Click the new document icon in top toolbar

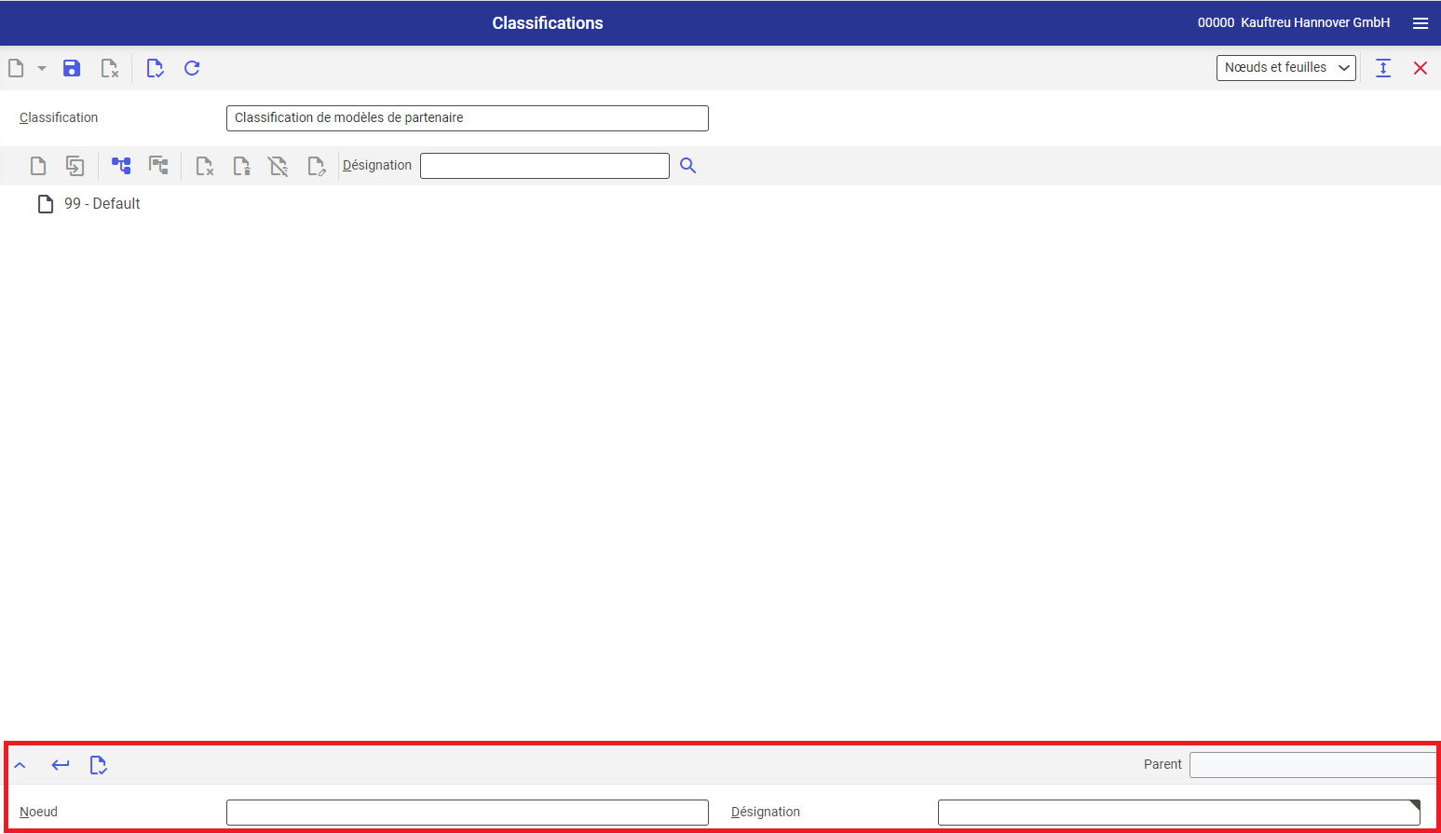click(x=16, y=68)
